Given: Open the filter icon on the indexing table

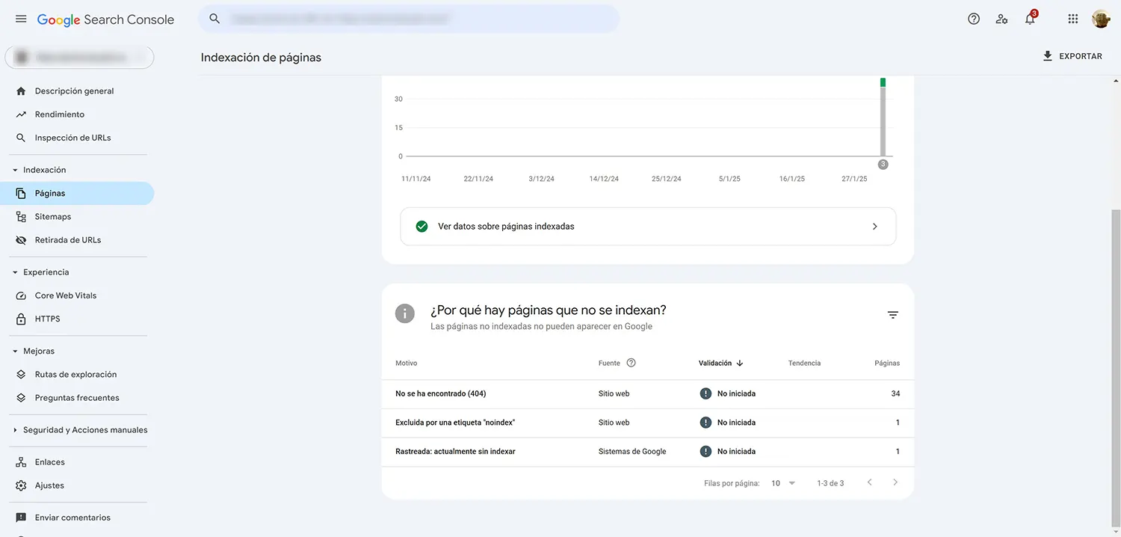Looking at the screenshot, I should point(892,314).
